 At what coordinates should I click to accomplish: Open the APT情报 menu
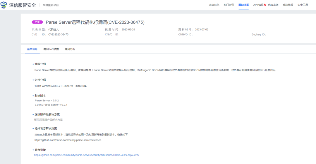[x=258, y=5]
